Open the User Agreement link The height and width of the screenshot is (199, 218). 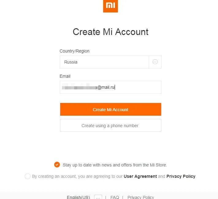(x=140, y=176)
